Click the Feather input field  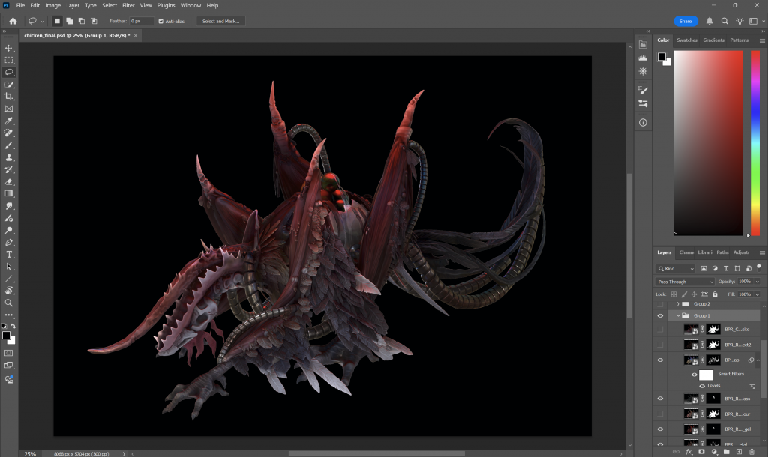point(142,22)
